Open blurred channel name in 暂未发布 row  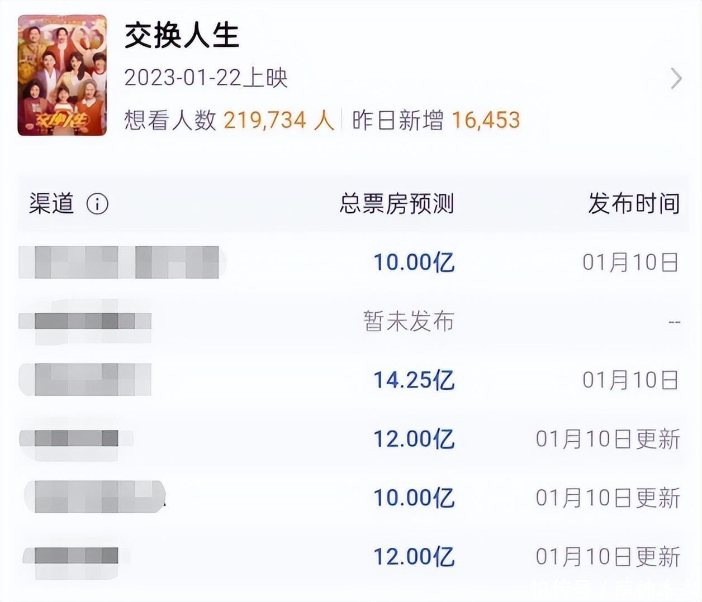[x=85, y=321]
